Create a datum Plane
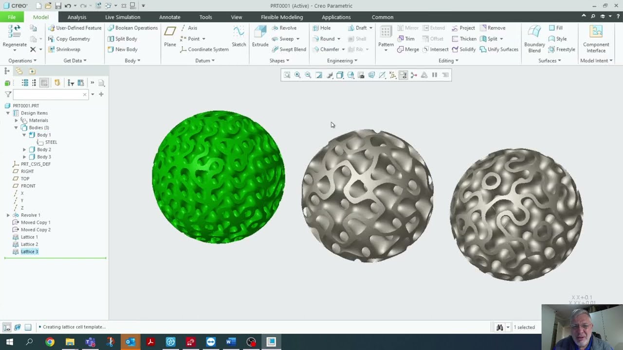The width and height of the screenshot is (623, 350). (x=170, y=36)
